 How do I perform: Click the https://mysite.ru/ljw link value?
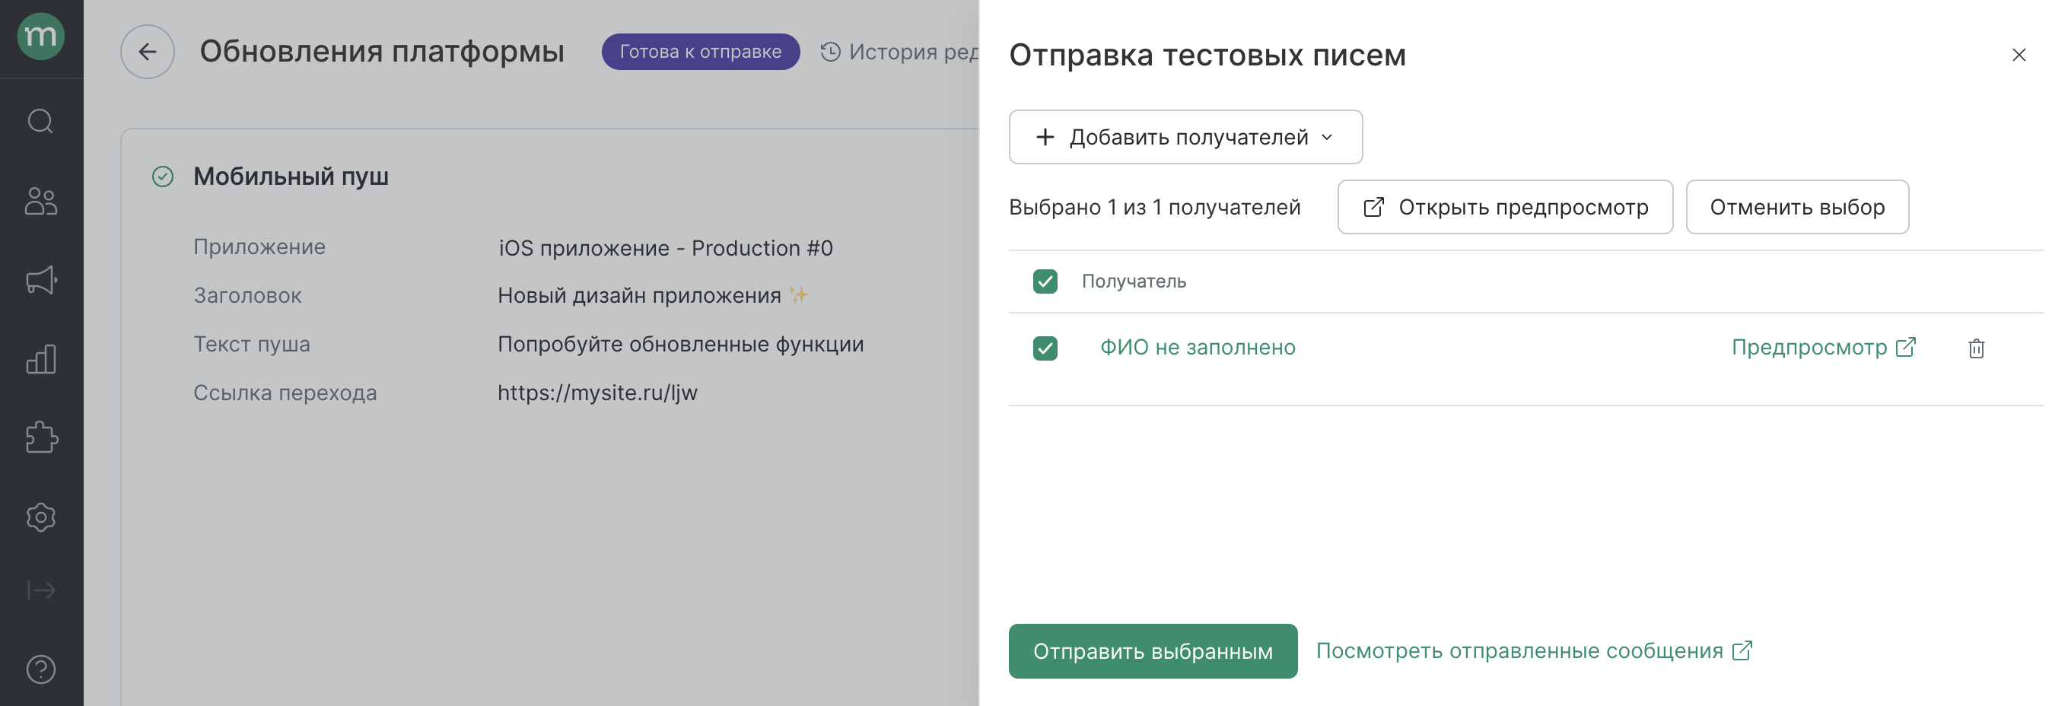point(597,393)
